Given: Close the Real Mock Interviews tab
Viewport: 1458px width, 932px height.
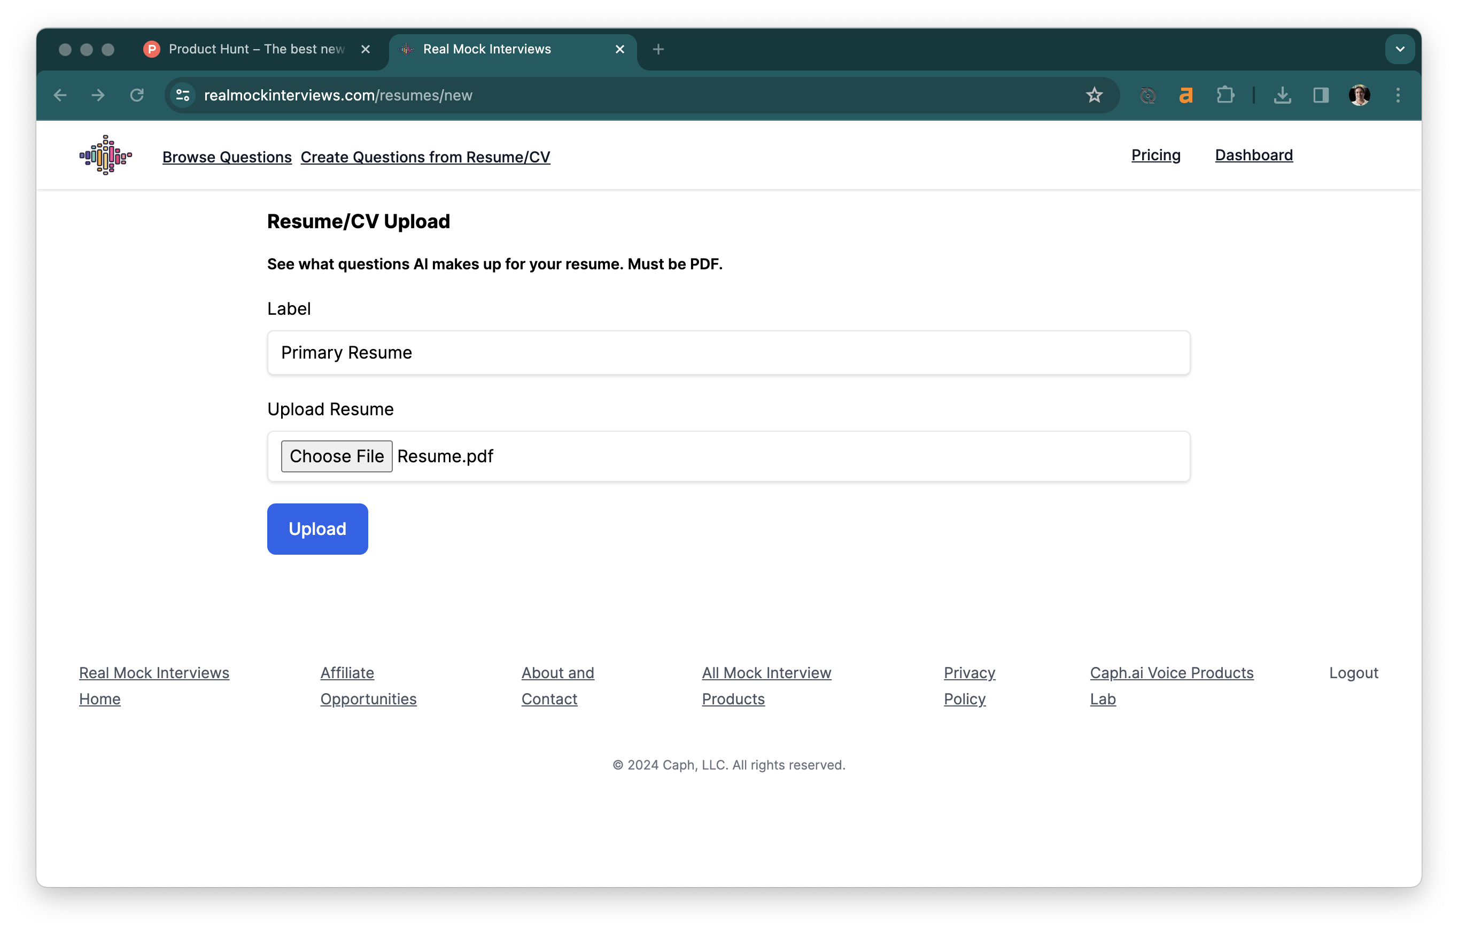Looking at the screenshot, I should pos(619,49).
